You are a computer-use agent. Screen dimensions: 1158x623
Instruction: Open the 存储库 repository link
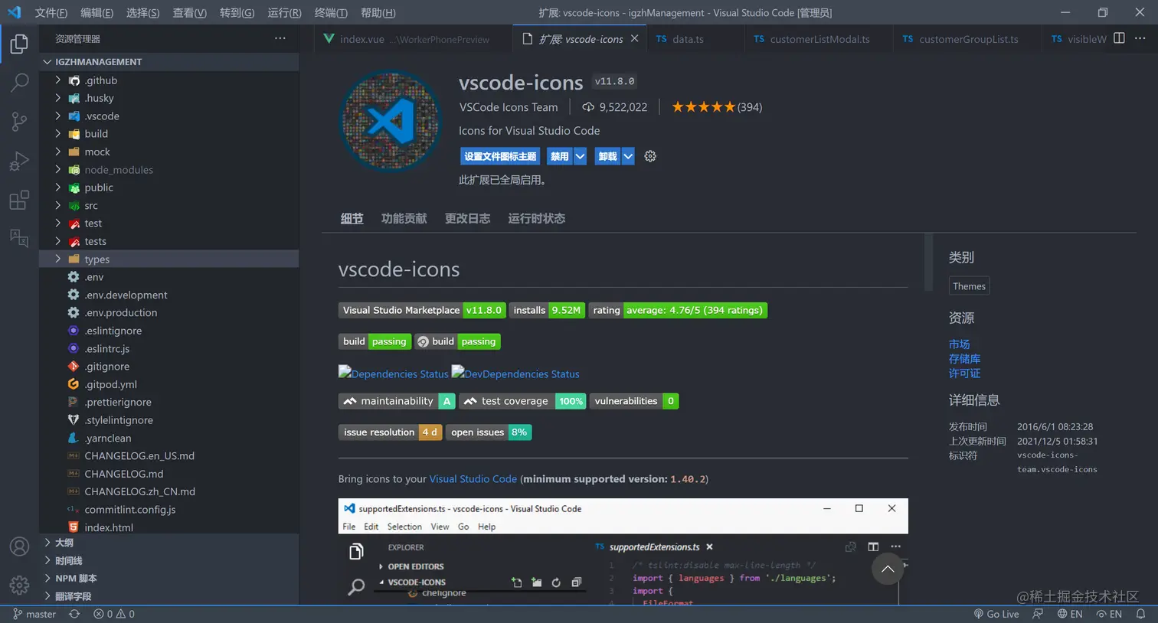click(964, 359)
